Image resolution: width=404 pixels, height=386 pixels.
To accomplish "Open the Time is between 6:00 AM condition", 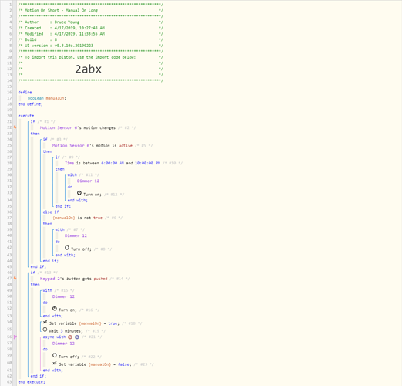I will [113, 163].
